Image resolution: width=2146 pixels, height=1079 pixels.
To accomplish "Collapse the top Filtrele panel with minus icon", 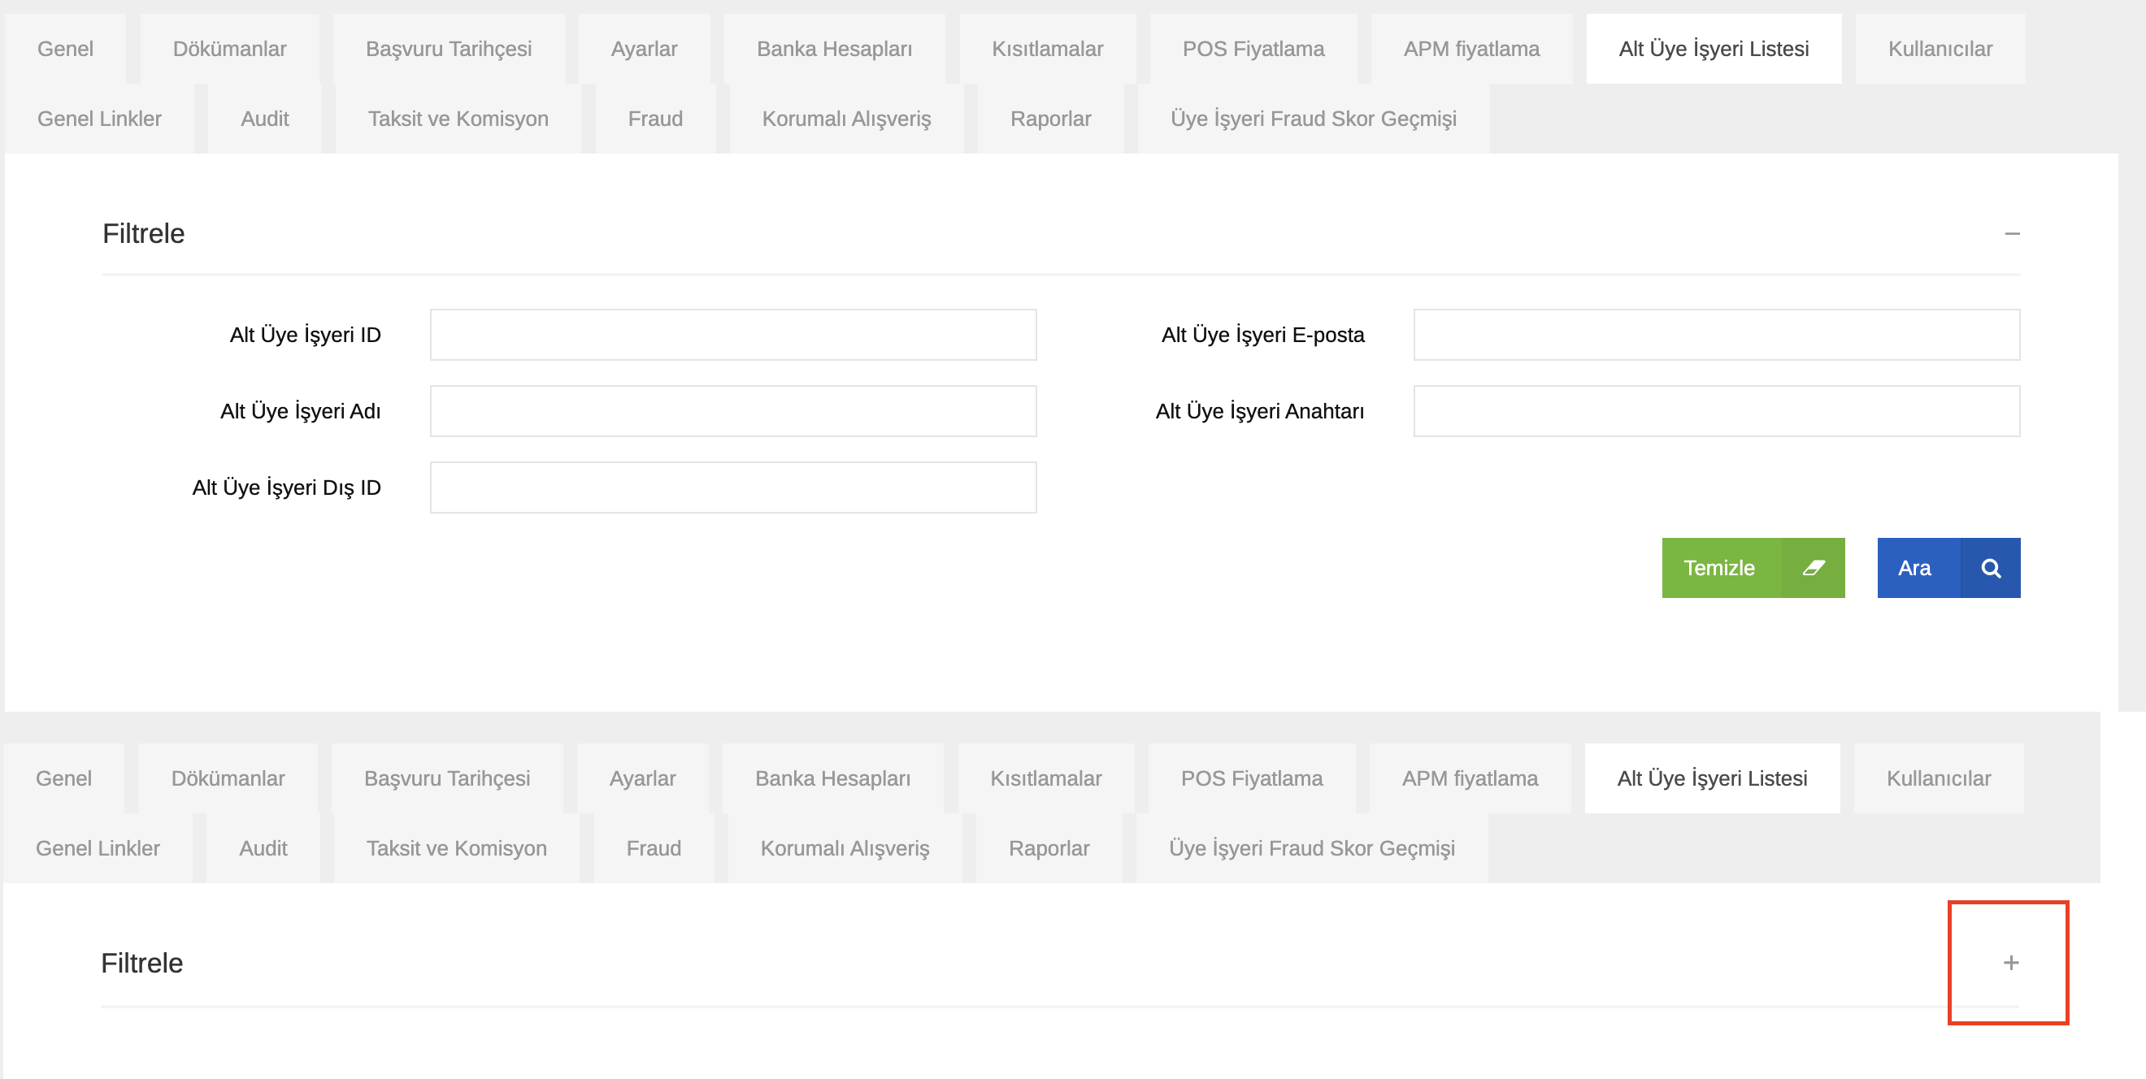I will 2012,234.
